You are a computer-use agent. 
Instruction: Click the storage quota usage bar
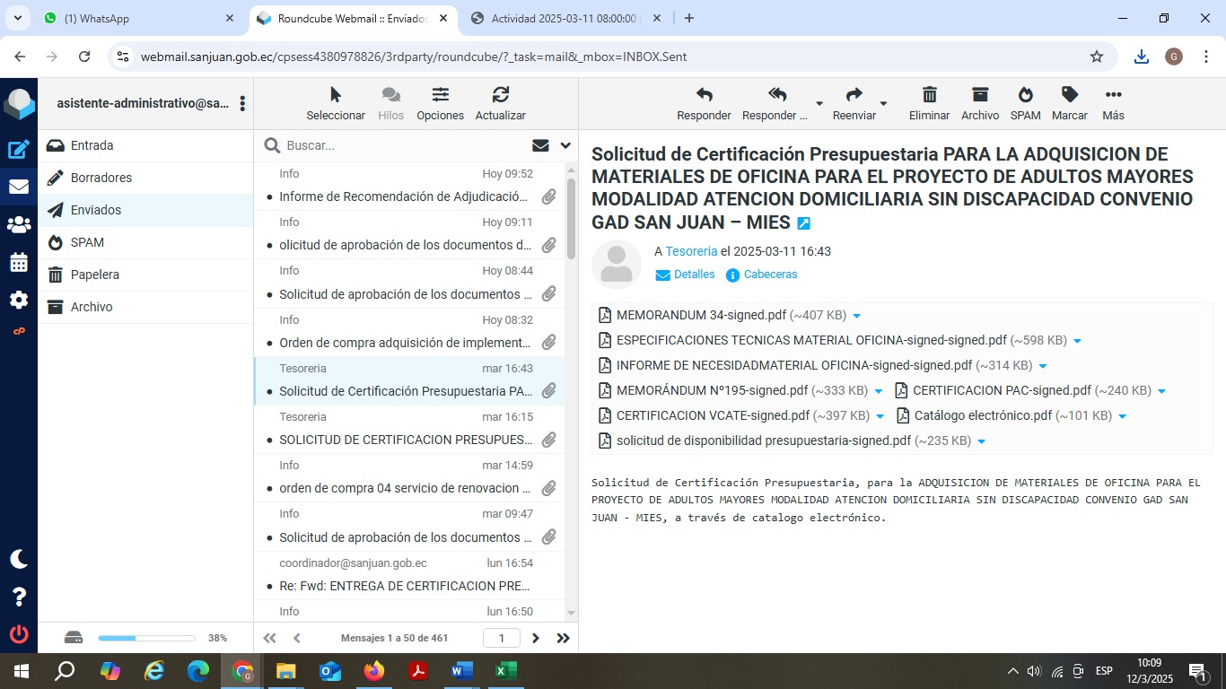coord(146,638)
